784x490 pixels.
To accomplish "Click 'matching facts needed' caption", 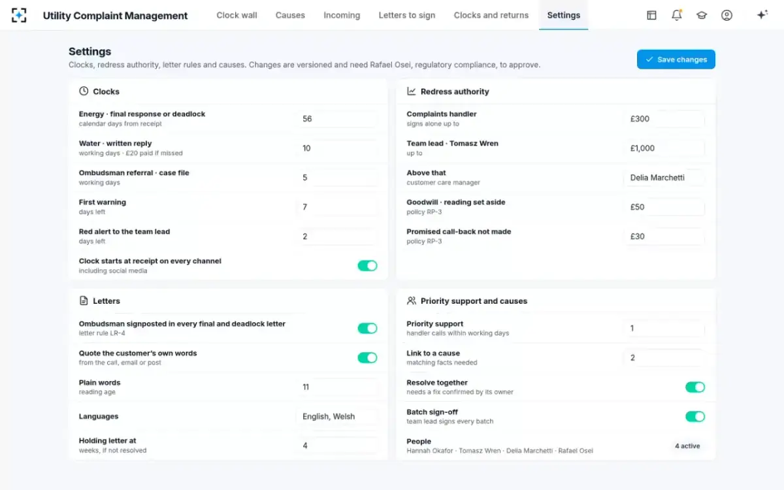I will point(442,363).
